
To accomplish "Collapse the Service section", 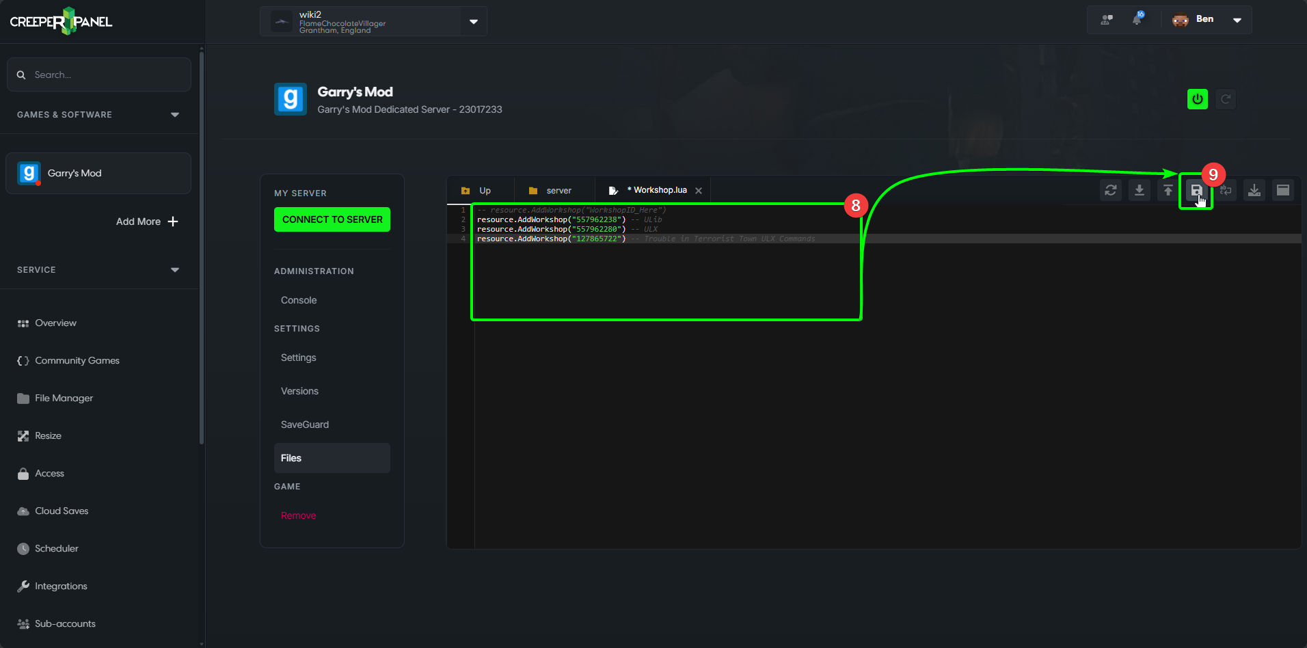I will pyautogui.click(x=175, y=270).
